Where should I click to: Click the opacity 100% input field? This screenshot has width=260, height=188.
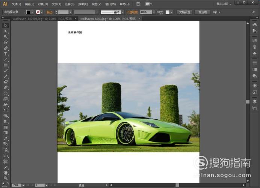point(146,12)
